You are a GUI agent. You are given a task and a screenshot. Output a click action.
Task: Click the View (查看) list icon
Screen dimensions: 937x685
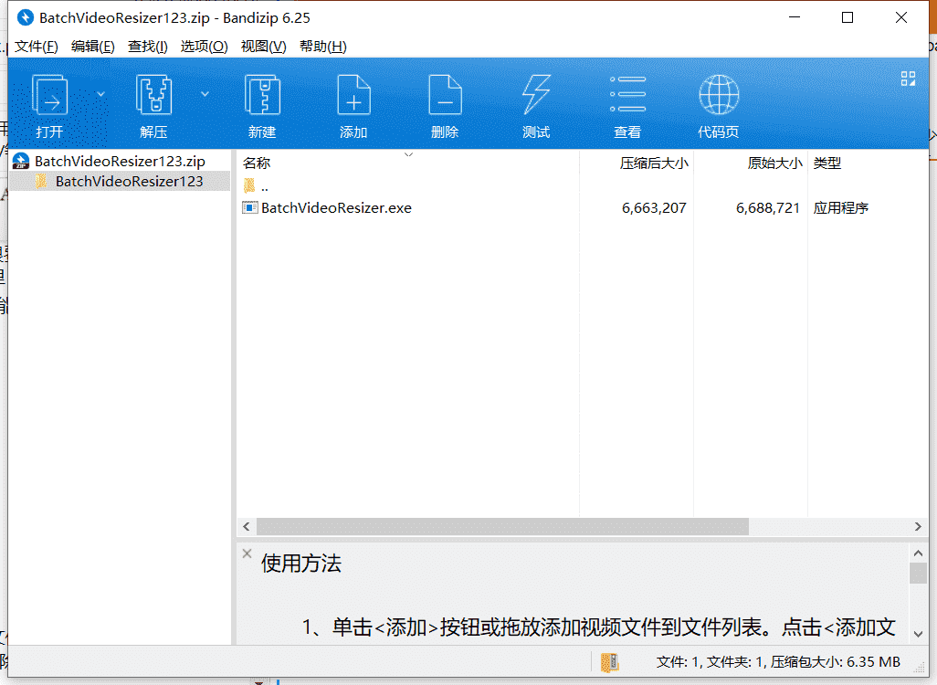[627, 94]
